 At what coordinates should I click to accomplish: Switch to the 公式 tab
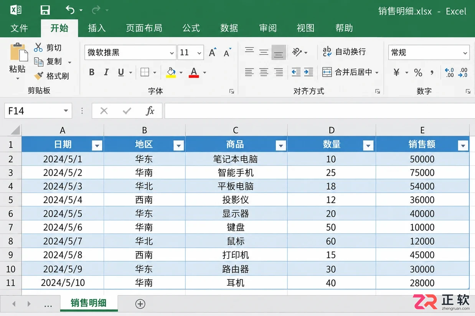(x=191, y=28)
